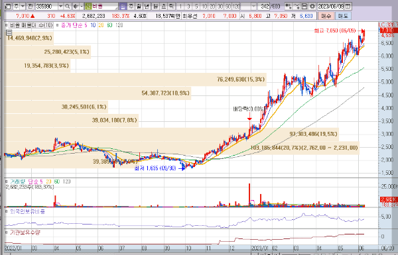Viewport: 398px width, 255px height.
Task: Click the stock code field 335890
Action: coord(46,6)
